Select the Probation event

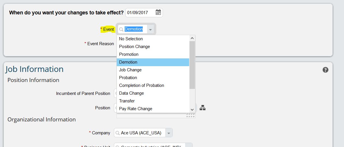[x=153, y=78]
